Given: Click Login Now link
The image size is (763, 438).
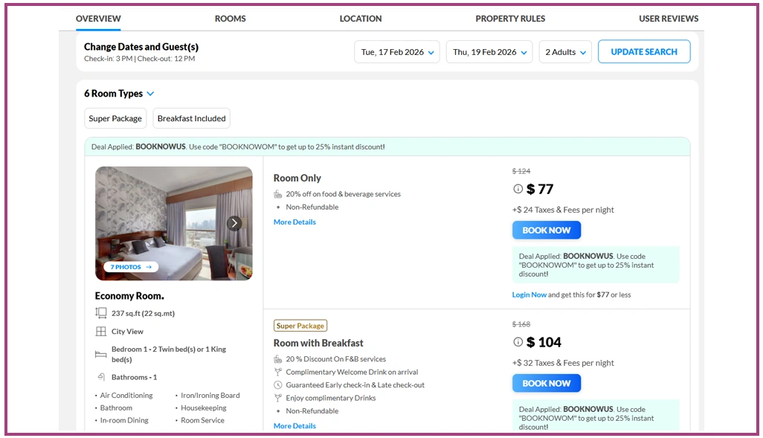Looking at the screenshot, I should (529, 294).
